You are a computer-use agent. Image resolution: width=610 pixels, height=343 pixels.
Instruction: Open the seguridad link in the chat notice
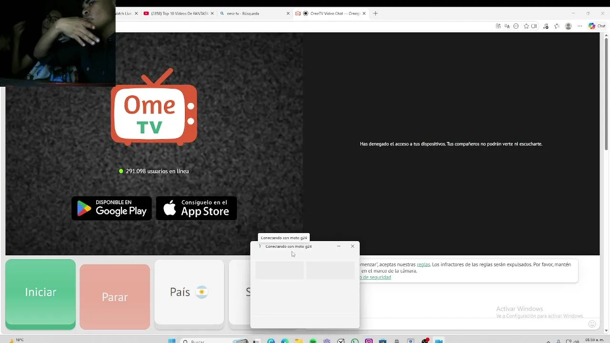click(x=376, y=277)
